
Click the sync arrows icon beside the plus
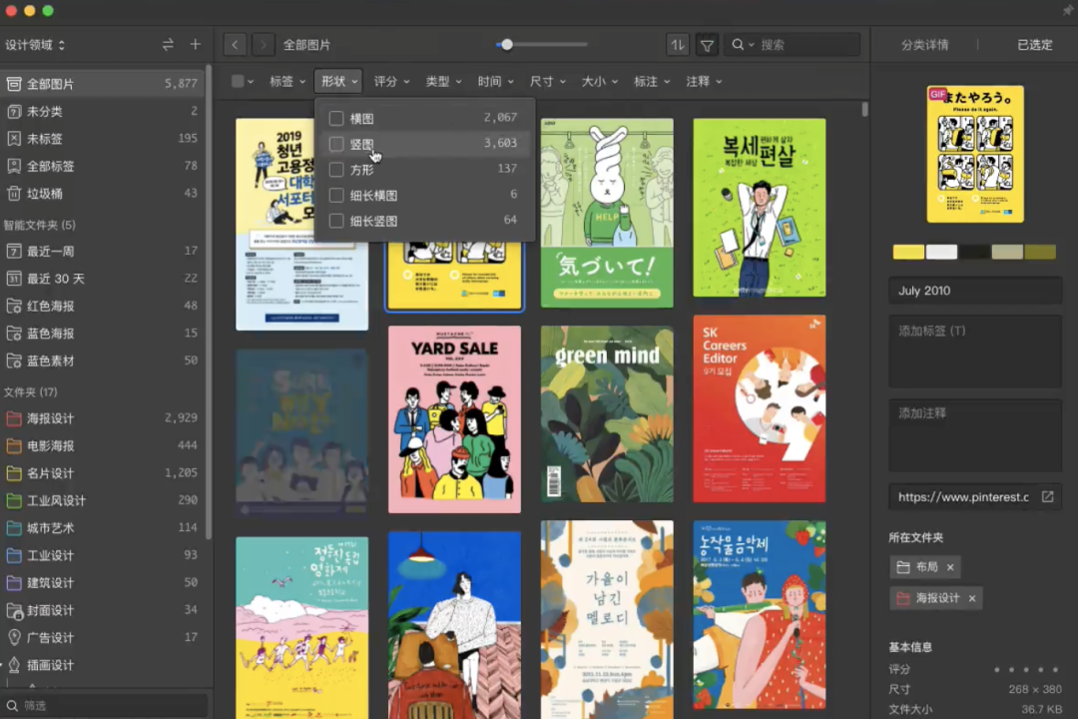(x=167, y=44)
